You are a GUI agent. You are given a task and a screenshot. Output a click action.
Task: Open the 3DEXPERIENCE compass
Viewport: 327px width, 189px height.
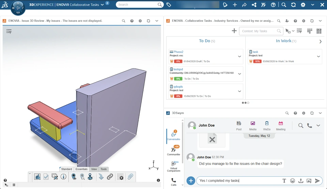[18, 8]
